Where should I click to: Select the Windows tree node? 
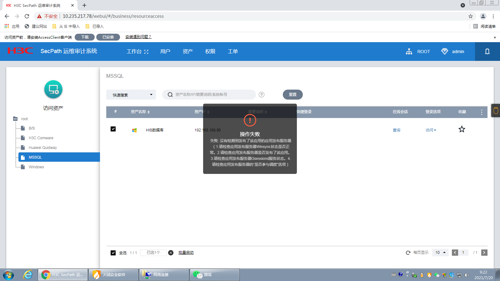click(36, 167)
